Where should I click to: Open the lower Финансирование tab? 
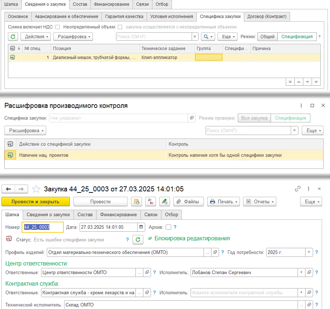[x=119, y=215]
